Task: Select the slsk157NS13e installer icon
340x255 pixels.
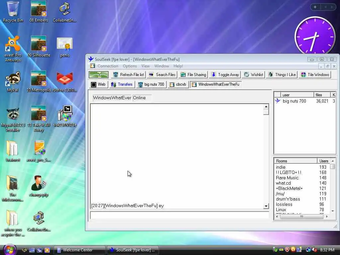Action: pyautogui.click(x=65, y=116)
